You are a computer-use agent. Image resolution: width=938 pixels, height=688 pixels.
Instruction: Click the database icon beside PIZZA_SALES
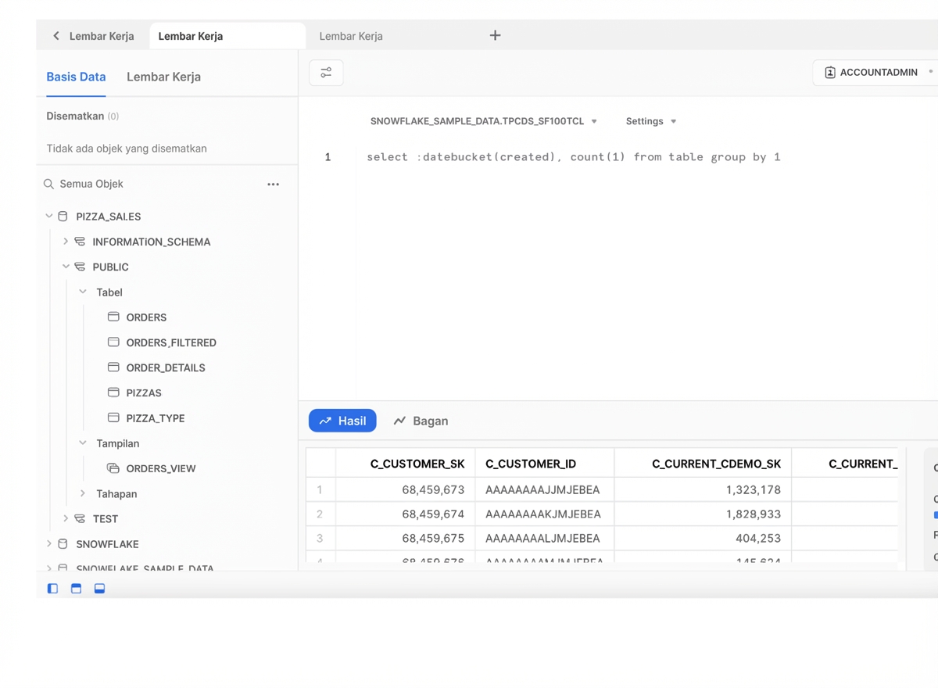coord(62,216)
